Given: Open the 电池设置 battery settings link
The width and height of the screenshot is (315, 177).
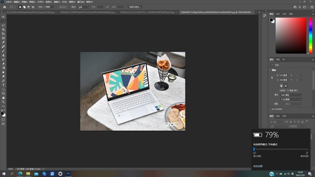Looking at the screenshot, I should (x=258, y=166).
